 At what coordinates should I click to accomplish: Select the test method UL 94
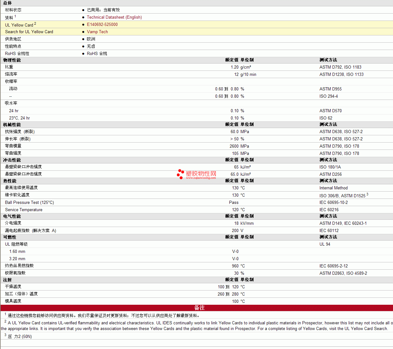[x=325, y=244]
